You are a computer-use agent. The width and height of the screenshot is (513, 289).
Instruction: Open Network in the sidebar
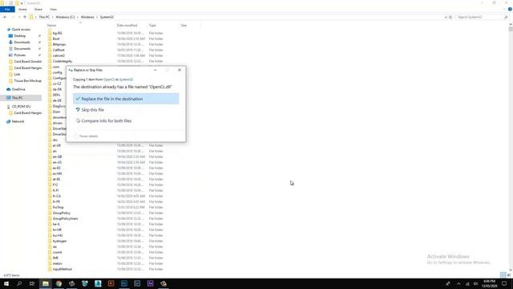[18, 121]
